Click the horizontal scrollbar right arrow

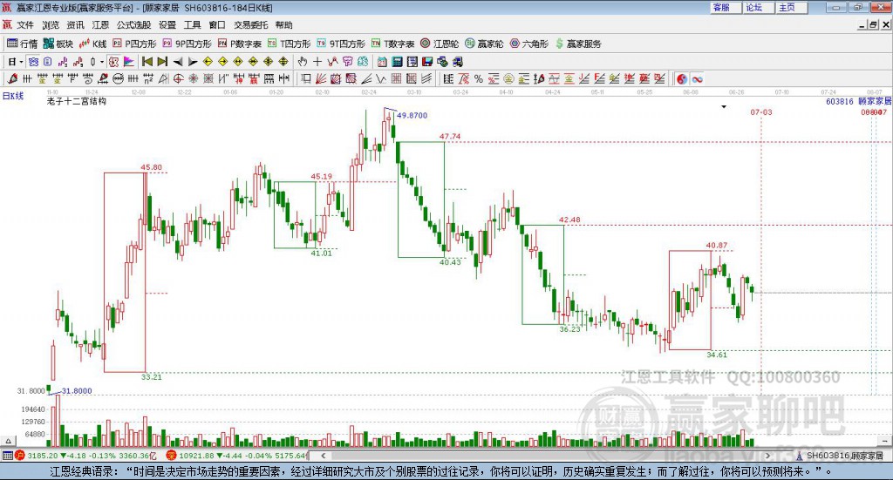(767, 456)
